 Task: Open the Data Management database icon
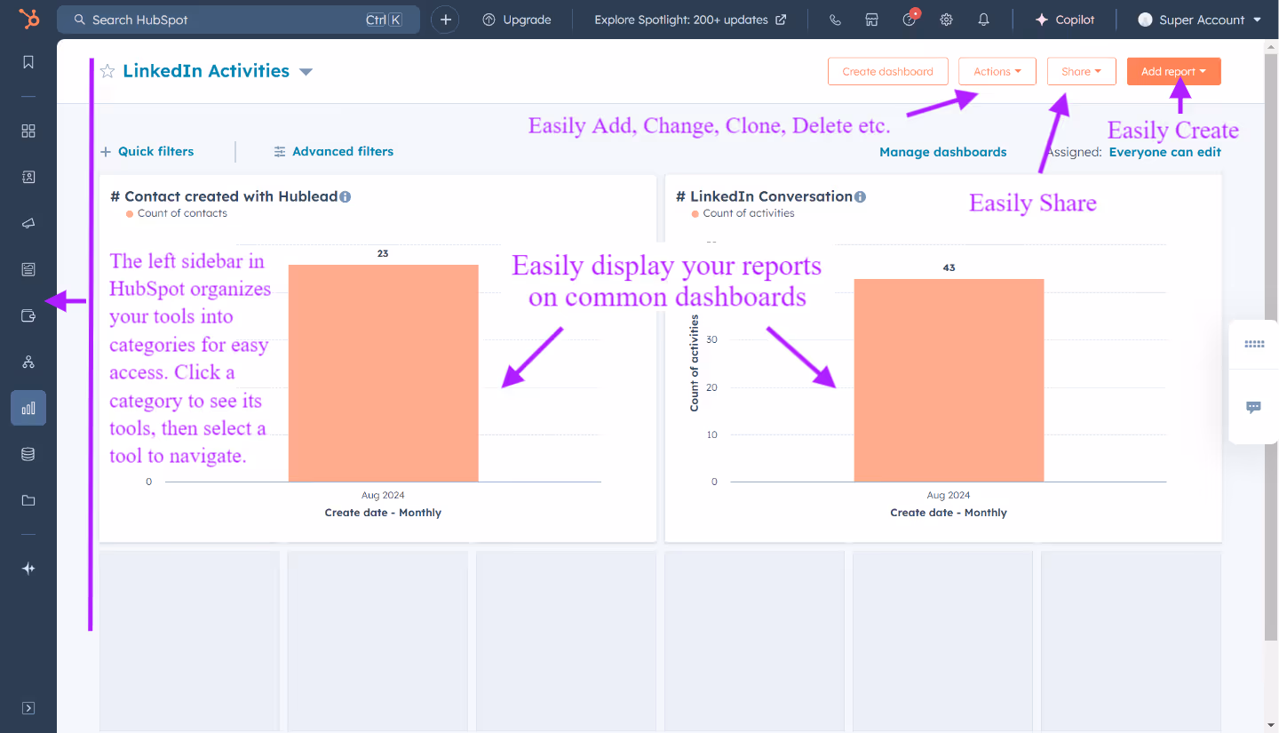[28, 453]
